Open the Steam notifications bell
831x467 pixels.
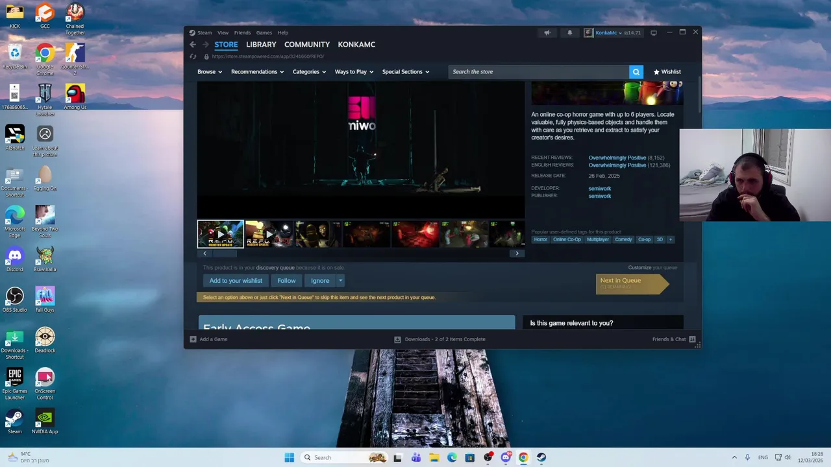(x=570, y=32)
